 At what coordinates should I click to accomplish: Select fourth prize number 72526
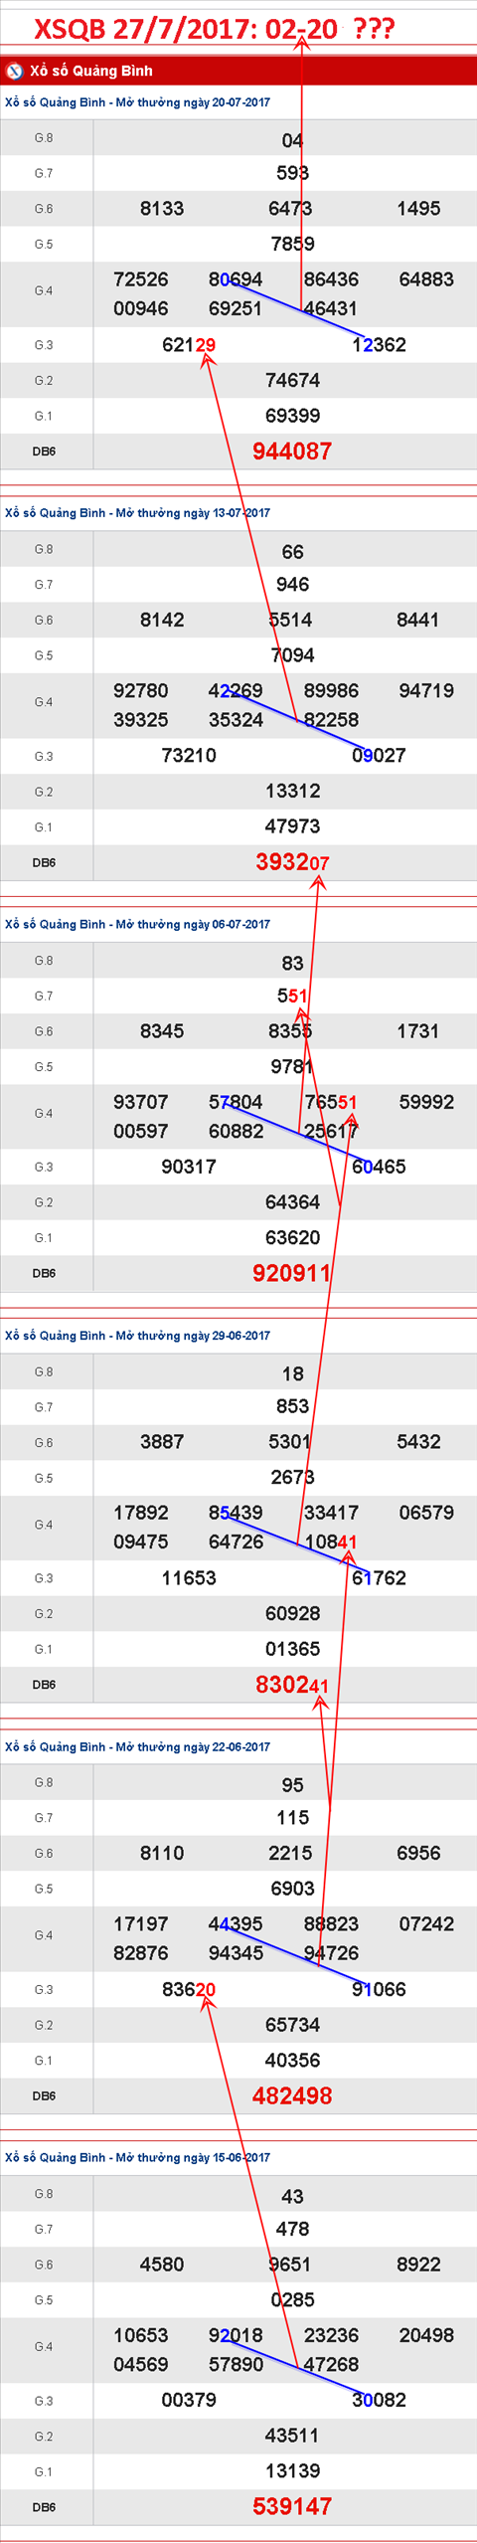pos(141,279)
